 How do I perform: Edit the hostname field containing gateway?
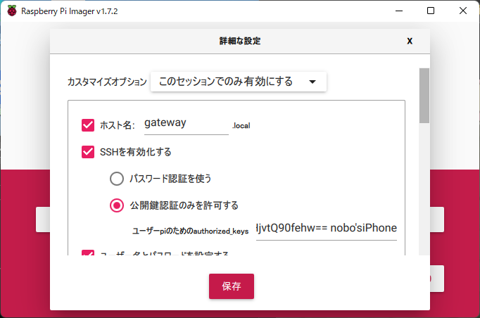click(x=186, y=125)
